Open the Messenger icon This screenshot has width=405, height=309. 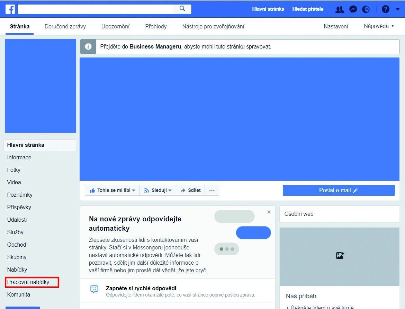click(353, 9)
